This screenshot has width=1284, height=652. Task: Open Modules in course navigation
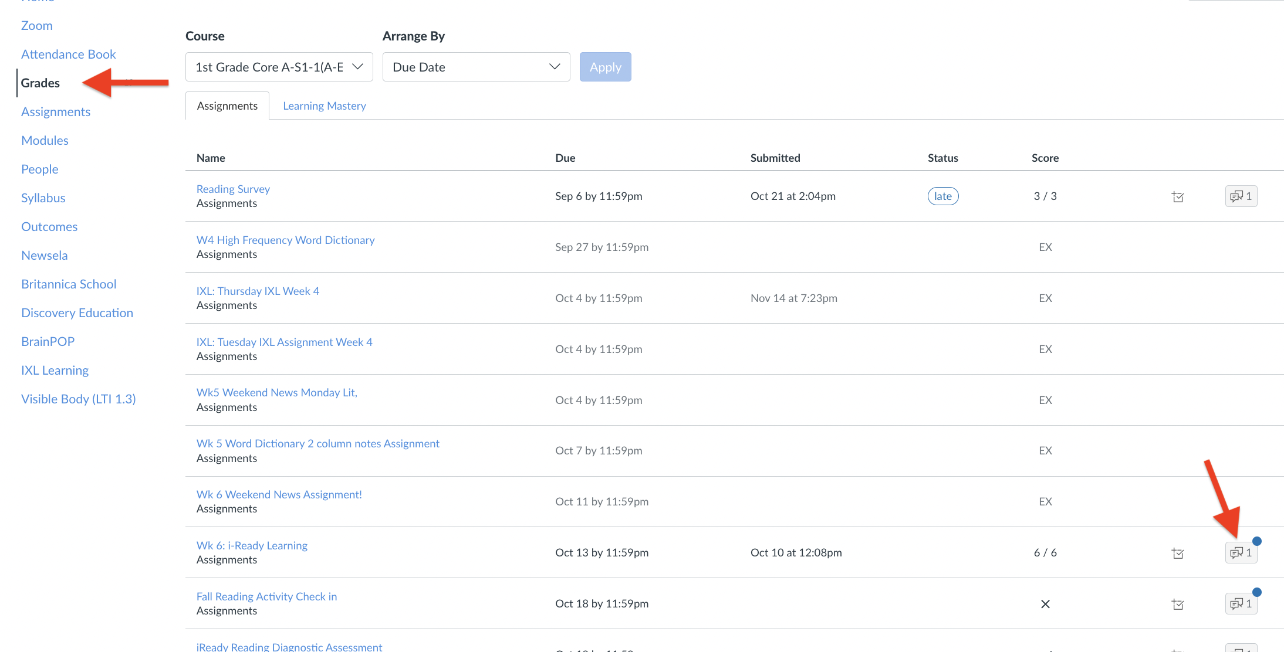(45, 141)
